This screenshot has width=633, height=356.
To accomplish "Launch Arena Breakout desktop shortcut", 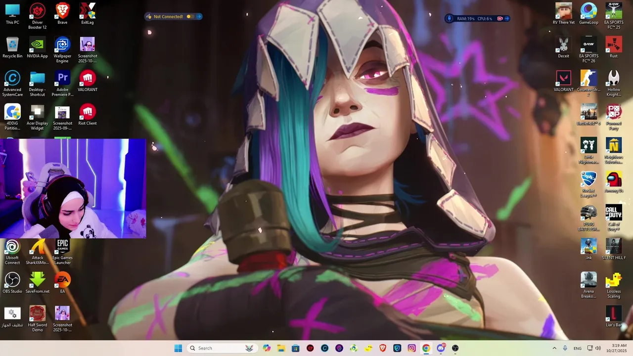I will [588, 285].
